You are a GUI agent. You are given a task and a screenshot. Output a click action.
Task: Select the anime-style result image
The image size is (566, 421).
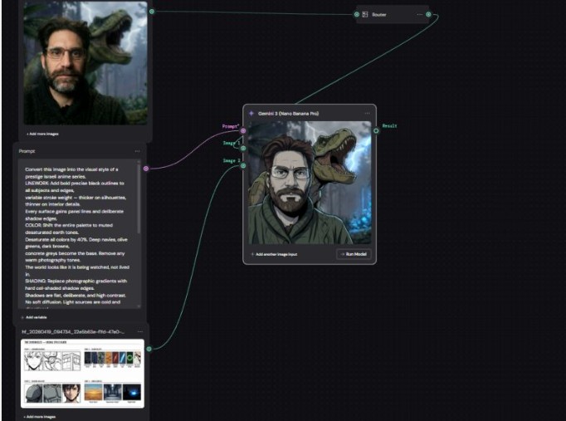(x=310, y=183)
